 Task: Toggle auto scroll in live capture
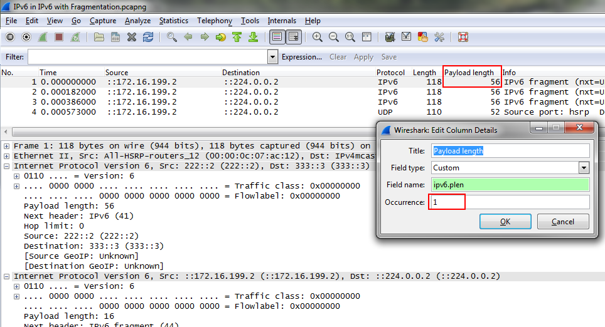tap(294, 37)
